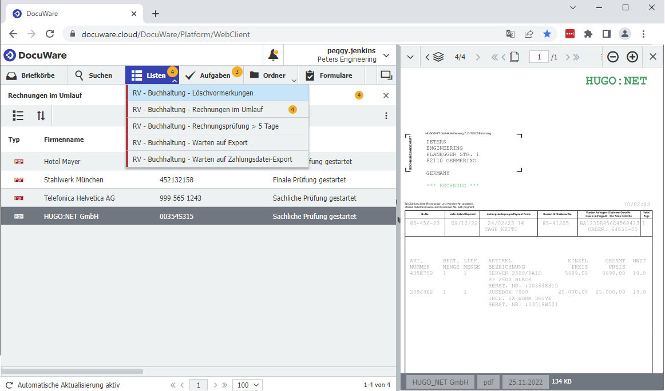This screenshot has width=665, height=391.
Task: Open the Aufgaben tab
Action: (x=208, y=75)
